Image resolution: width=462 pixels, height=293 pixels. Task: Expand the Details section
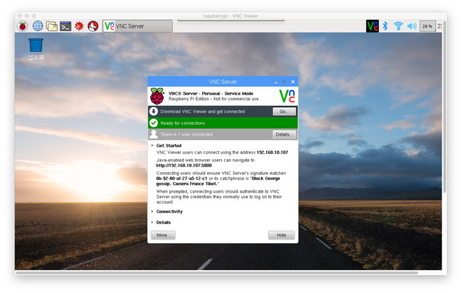pos(152,222)
